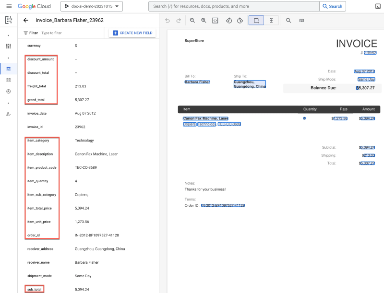This screenshot has height=293, width=384.
Task: Click the invoice number box under INVOICE
Action: coord(370,53)
